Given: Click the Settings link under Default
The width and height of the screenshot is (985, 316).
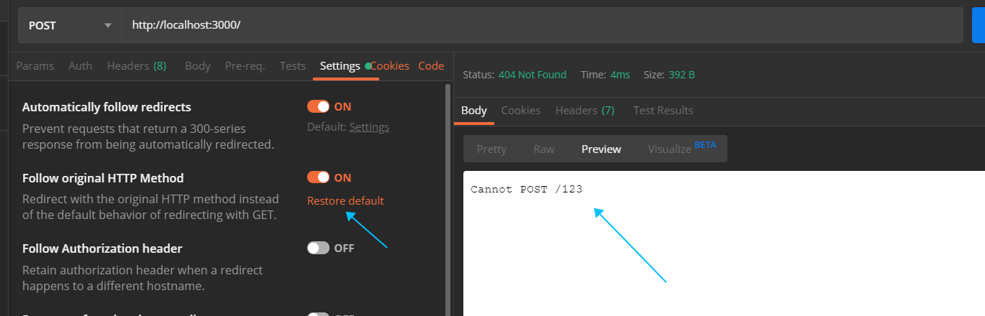Looking at the screenshot, I should pos(369,127).
